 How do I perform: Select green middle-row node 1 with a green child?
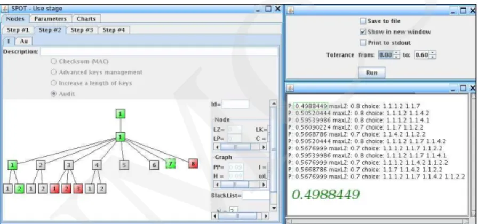(x=12, y=165)
